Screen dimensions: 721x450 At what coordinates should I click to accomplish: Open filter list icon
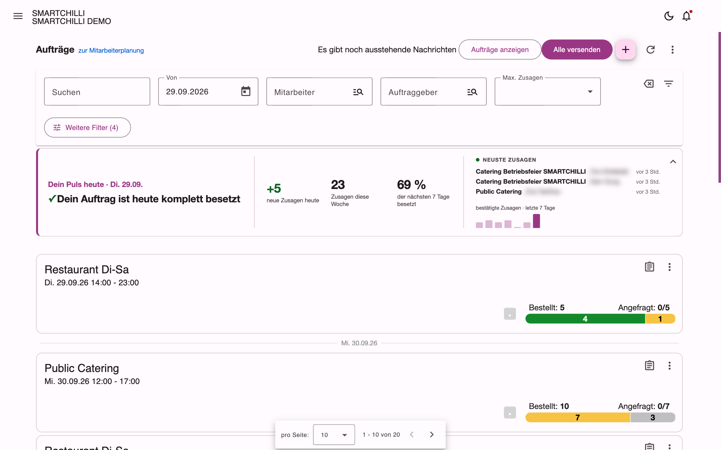coord(668,84)
